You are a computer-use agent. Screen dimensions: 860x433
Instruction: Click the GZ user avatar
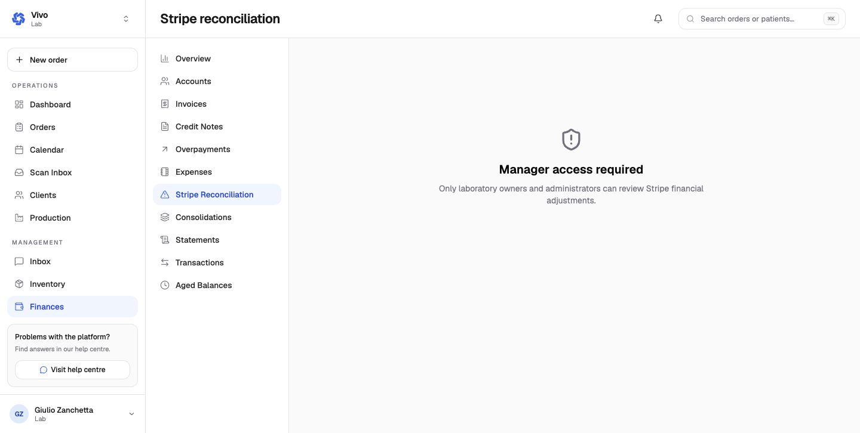[x=19, y=414]
